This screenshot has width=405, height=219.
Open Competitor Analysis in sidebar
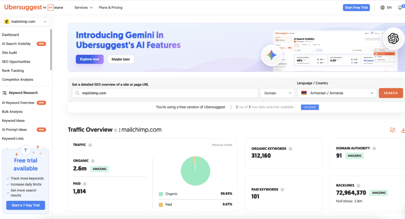(x=17, y=79)
